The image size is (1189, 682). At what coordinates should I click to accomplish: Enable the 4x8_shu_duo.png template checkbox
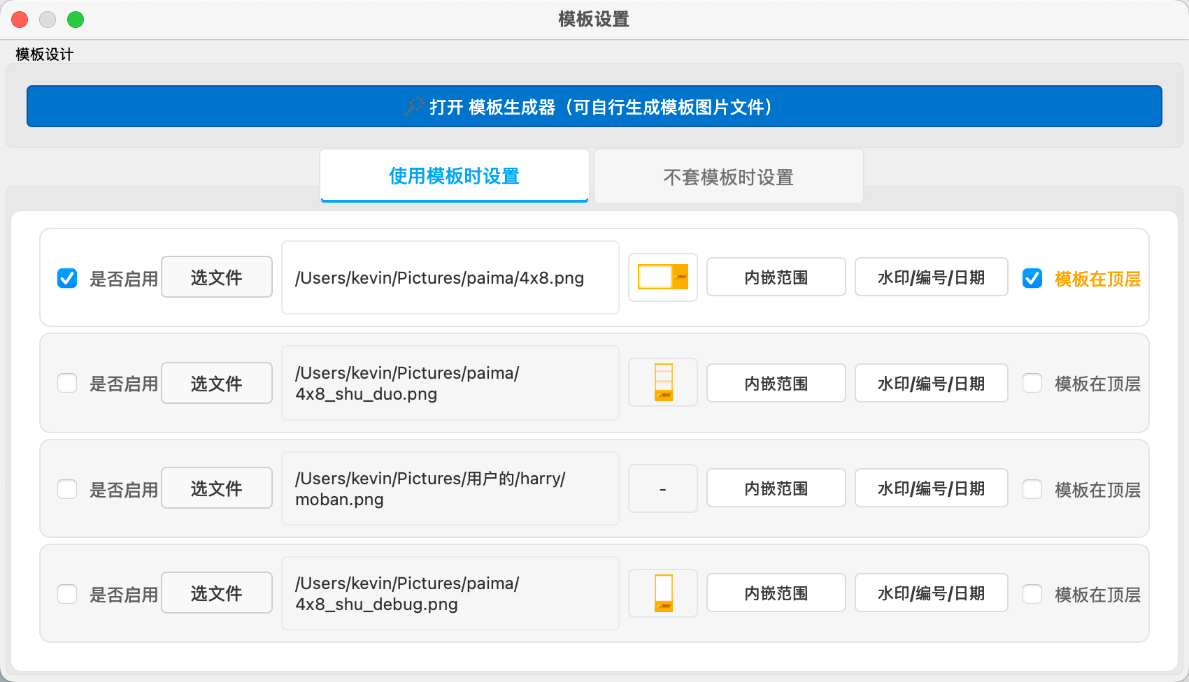(67, 383)
